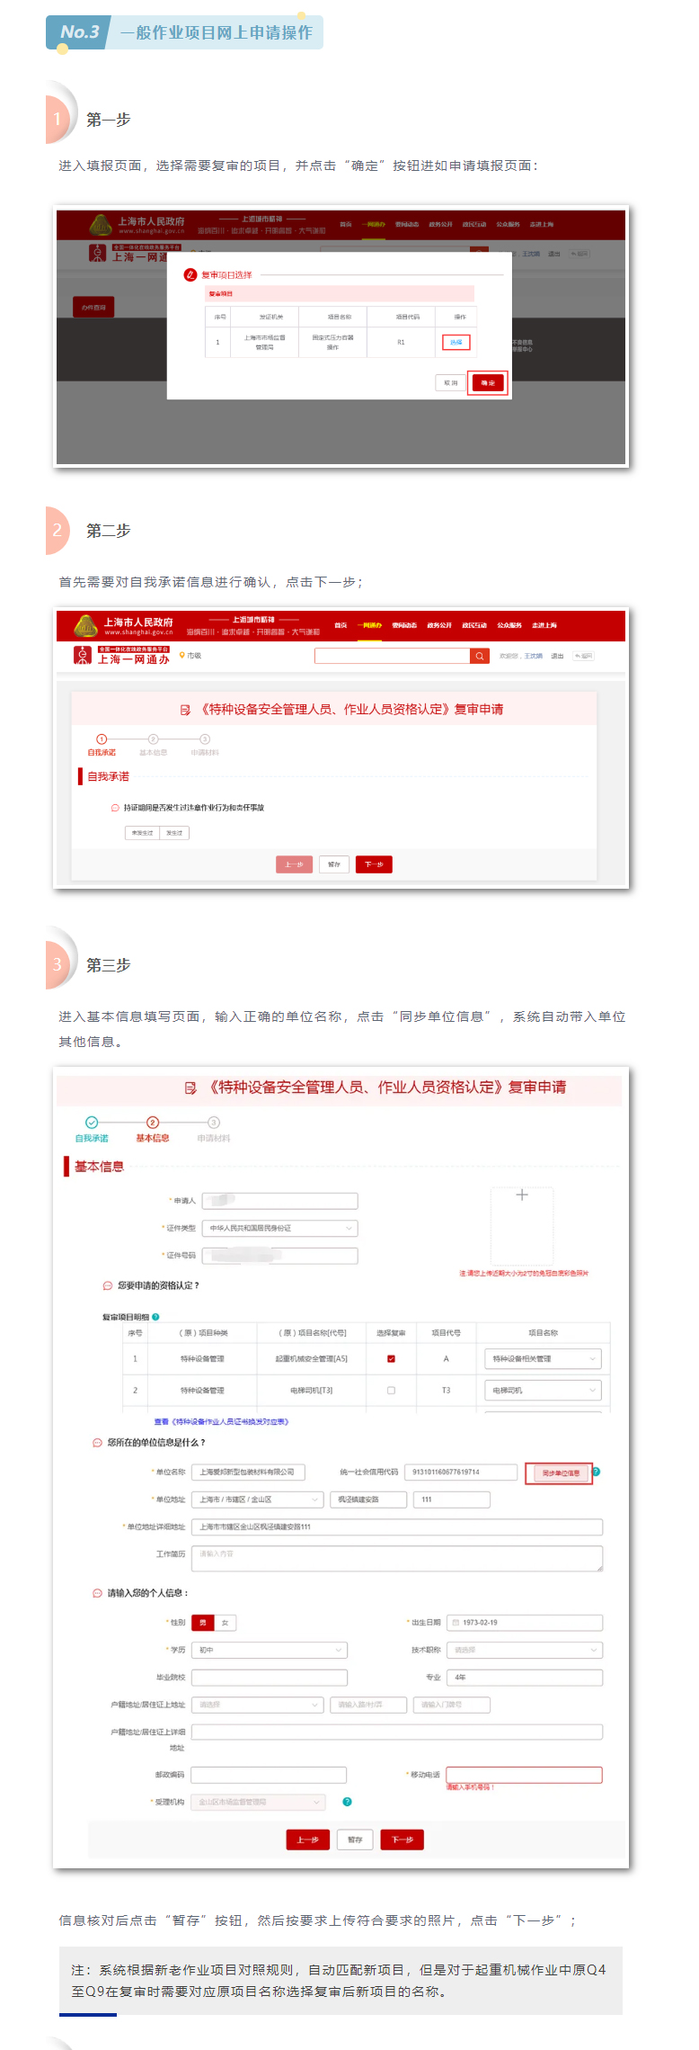The height and width of the screenshot is (2050, 699).
Task: Open the 一网通办 tab in step two header
Action: (x=370, y=625)
